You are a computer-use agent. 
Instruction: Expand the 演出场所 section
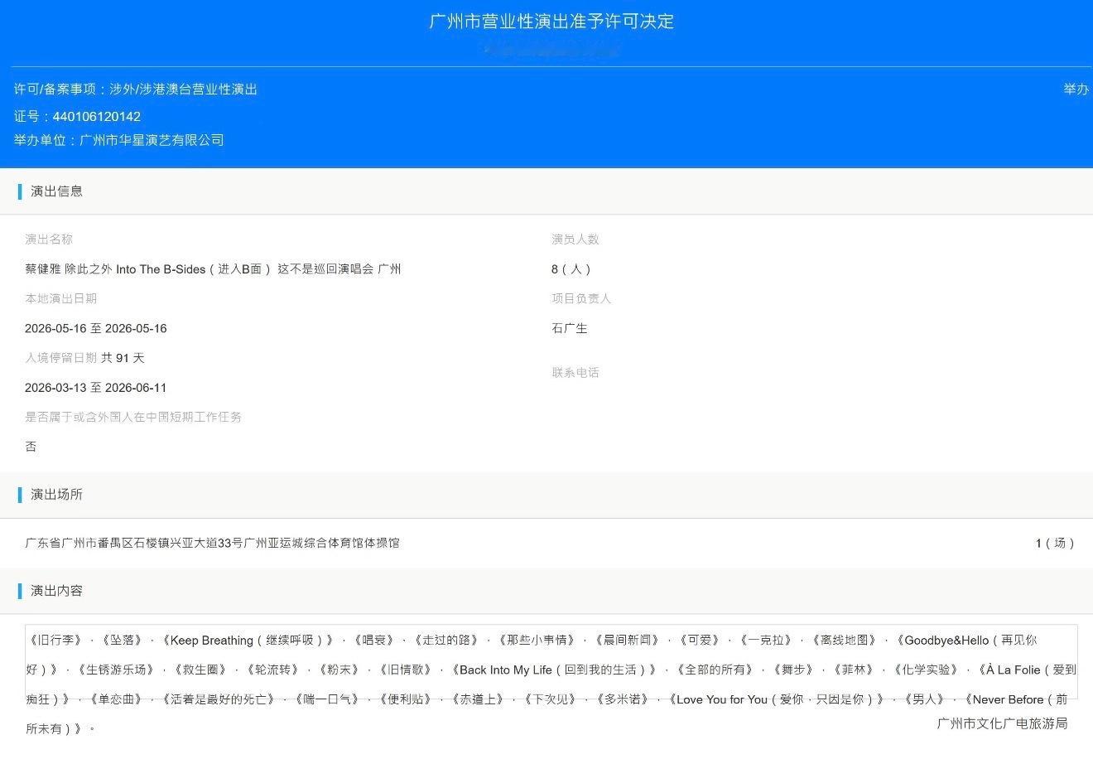(x=56, y=495)
